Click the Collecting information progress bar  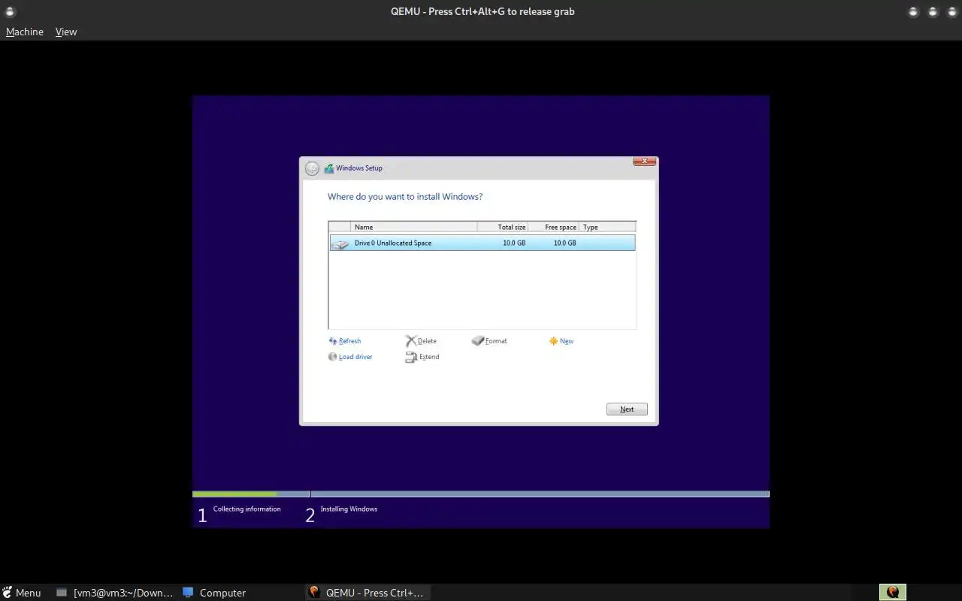(x=251, y=494)
